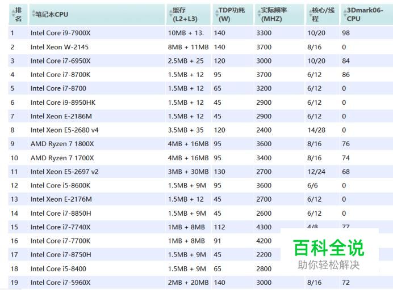Sort by 实际频率 (MHZ) column arrows

pos(259,13)
